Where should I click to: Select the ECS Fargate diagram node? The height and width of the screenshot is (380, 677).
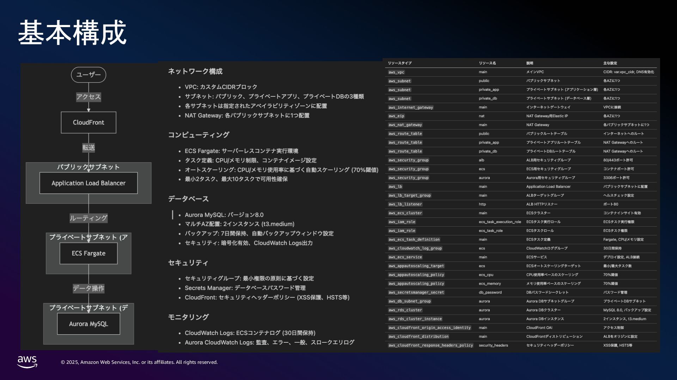tap(89, 253)
